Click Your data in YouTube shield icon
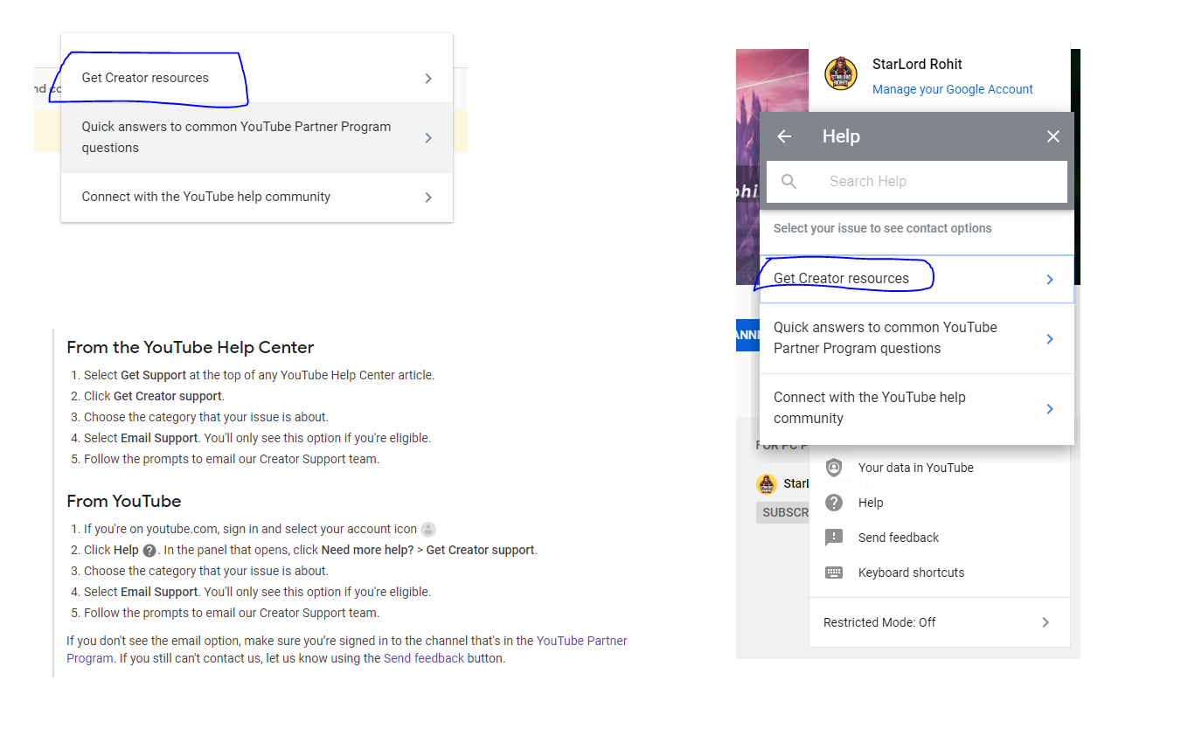 (834, 468)
